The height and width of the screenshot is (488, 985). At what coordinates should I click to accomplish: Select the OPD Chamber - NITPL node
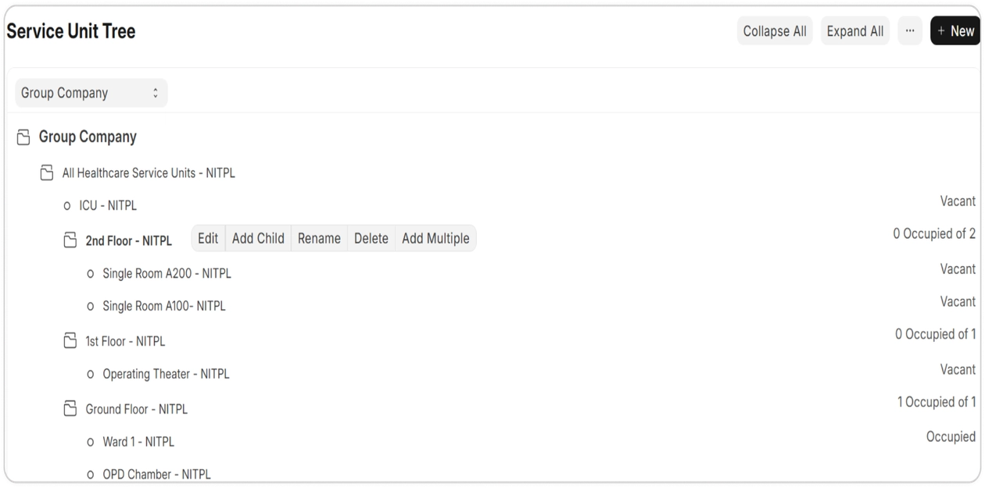click(156, 474)
